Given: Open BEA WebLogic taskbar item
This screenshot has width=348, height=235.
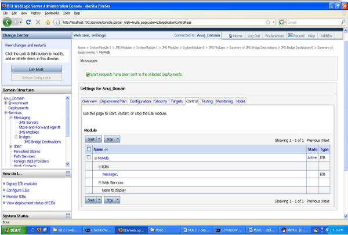Looking at the screenshot, I should [x=132, y=230].
